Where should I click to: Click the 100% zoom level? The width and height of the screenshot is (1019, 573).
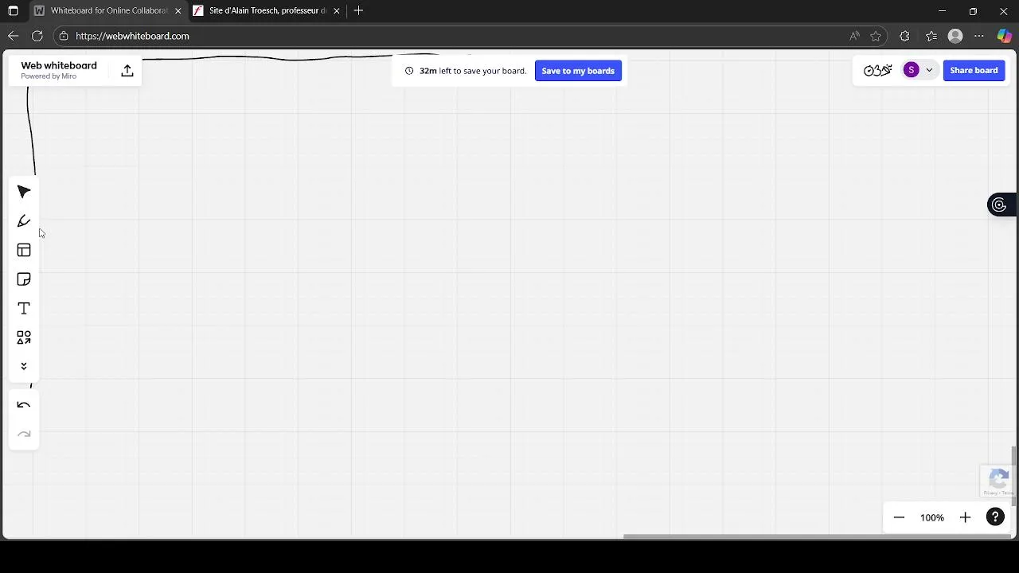tap(932, 517)
